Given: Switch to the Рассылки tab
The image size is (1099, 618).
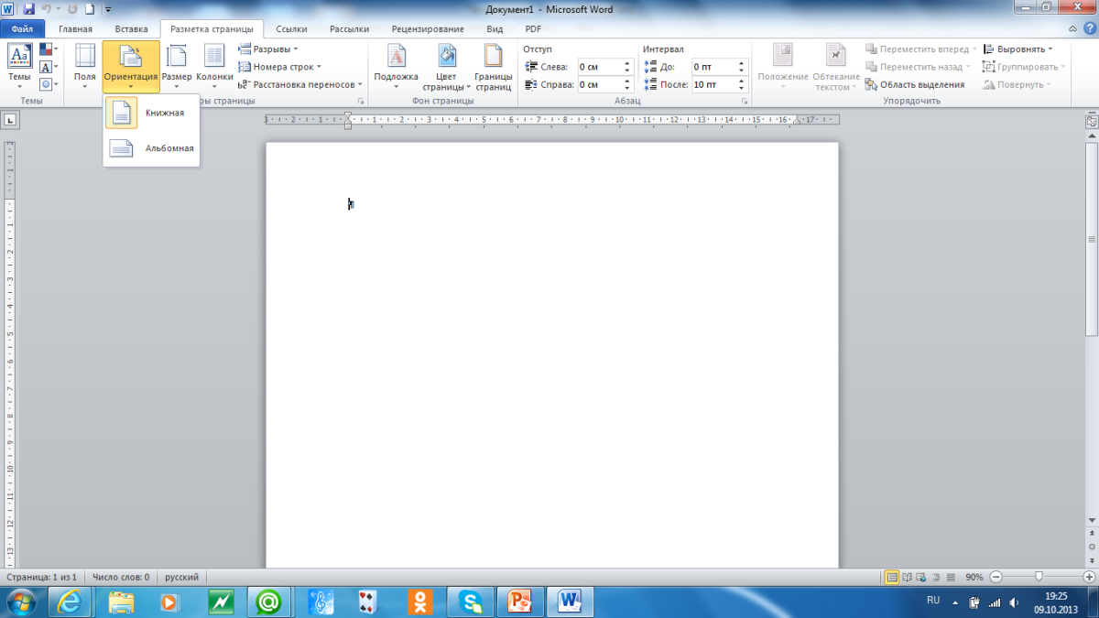Looking at the screenshot, I should pos(349,29).
